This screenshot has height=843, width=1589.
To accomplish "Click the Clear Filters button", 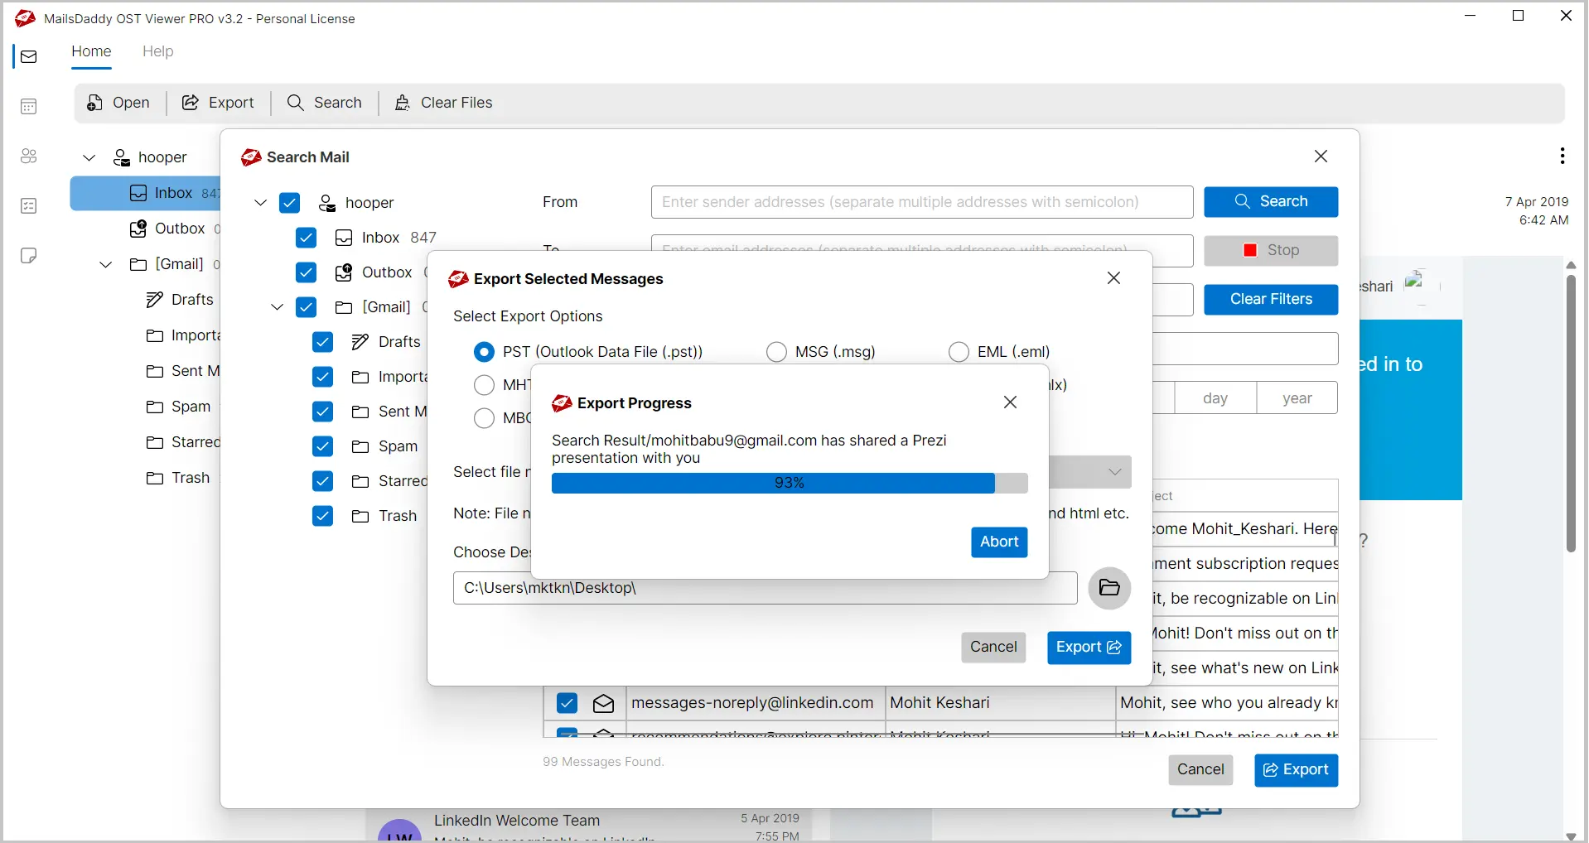I will (1271, 300).
